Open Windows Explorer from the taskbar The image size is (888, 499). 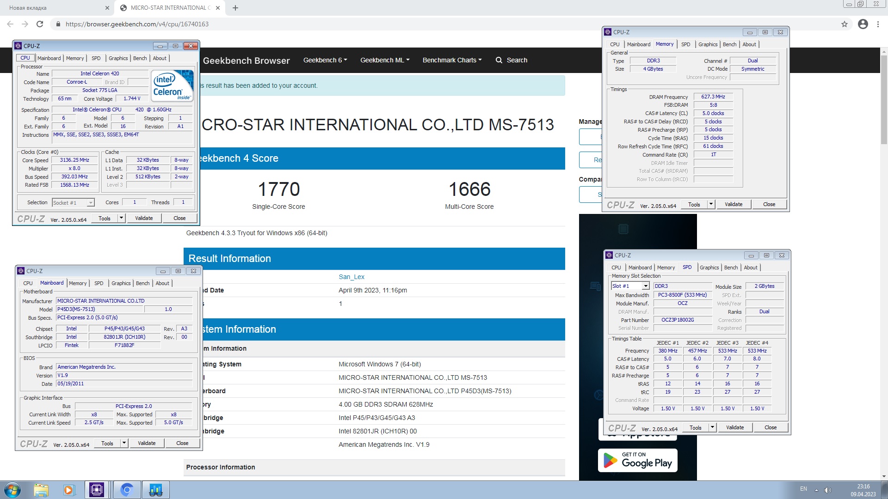click(x=41, y=490)
